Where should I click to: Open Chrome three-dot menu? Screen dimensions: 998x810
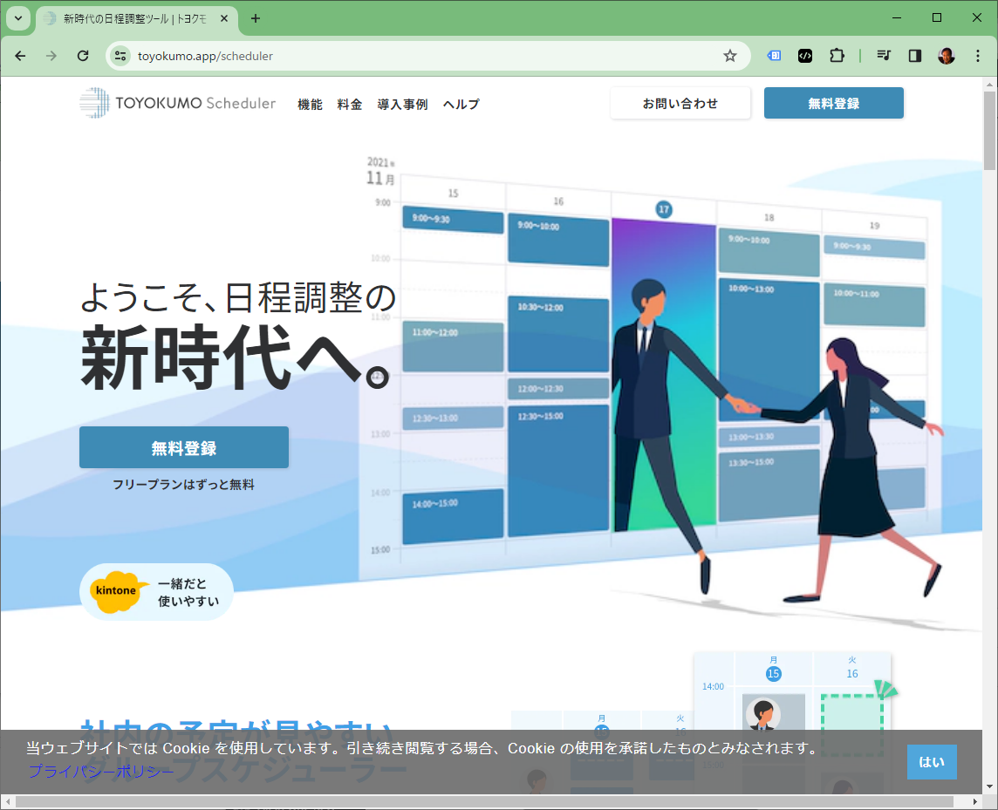pyautogui.click(x=976, y=56)
